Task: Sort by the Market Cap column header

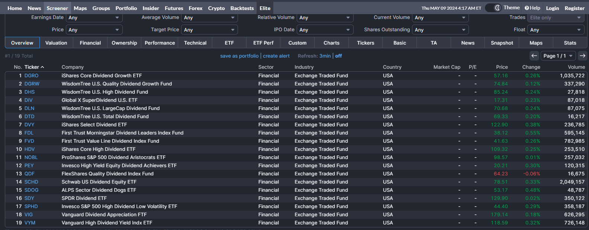Action: point(447,67)
